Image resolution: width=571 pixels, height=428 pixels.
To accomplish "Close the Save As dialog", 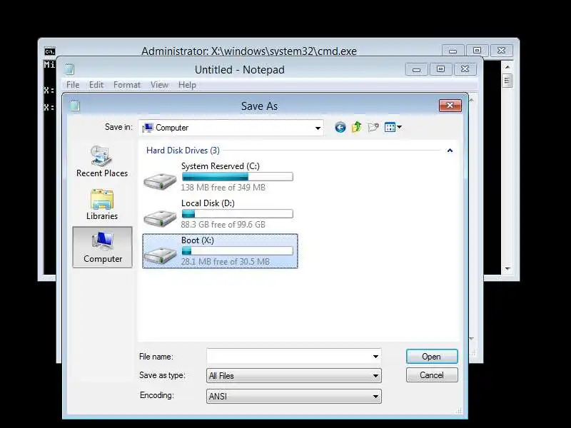I will (x=450, y=106).
